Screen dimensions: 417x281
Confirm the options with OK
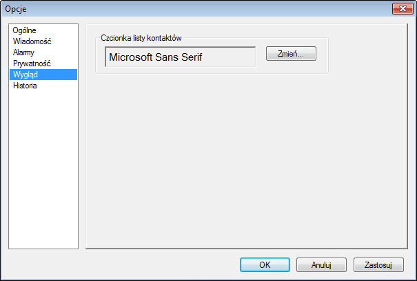pyautogui.click(x=265, y=264)
